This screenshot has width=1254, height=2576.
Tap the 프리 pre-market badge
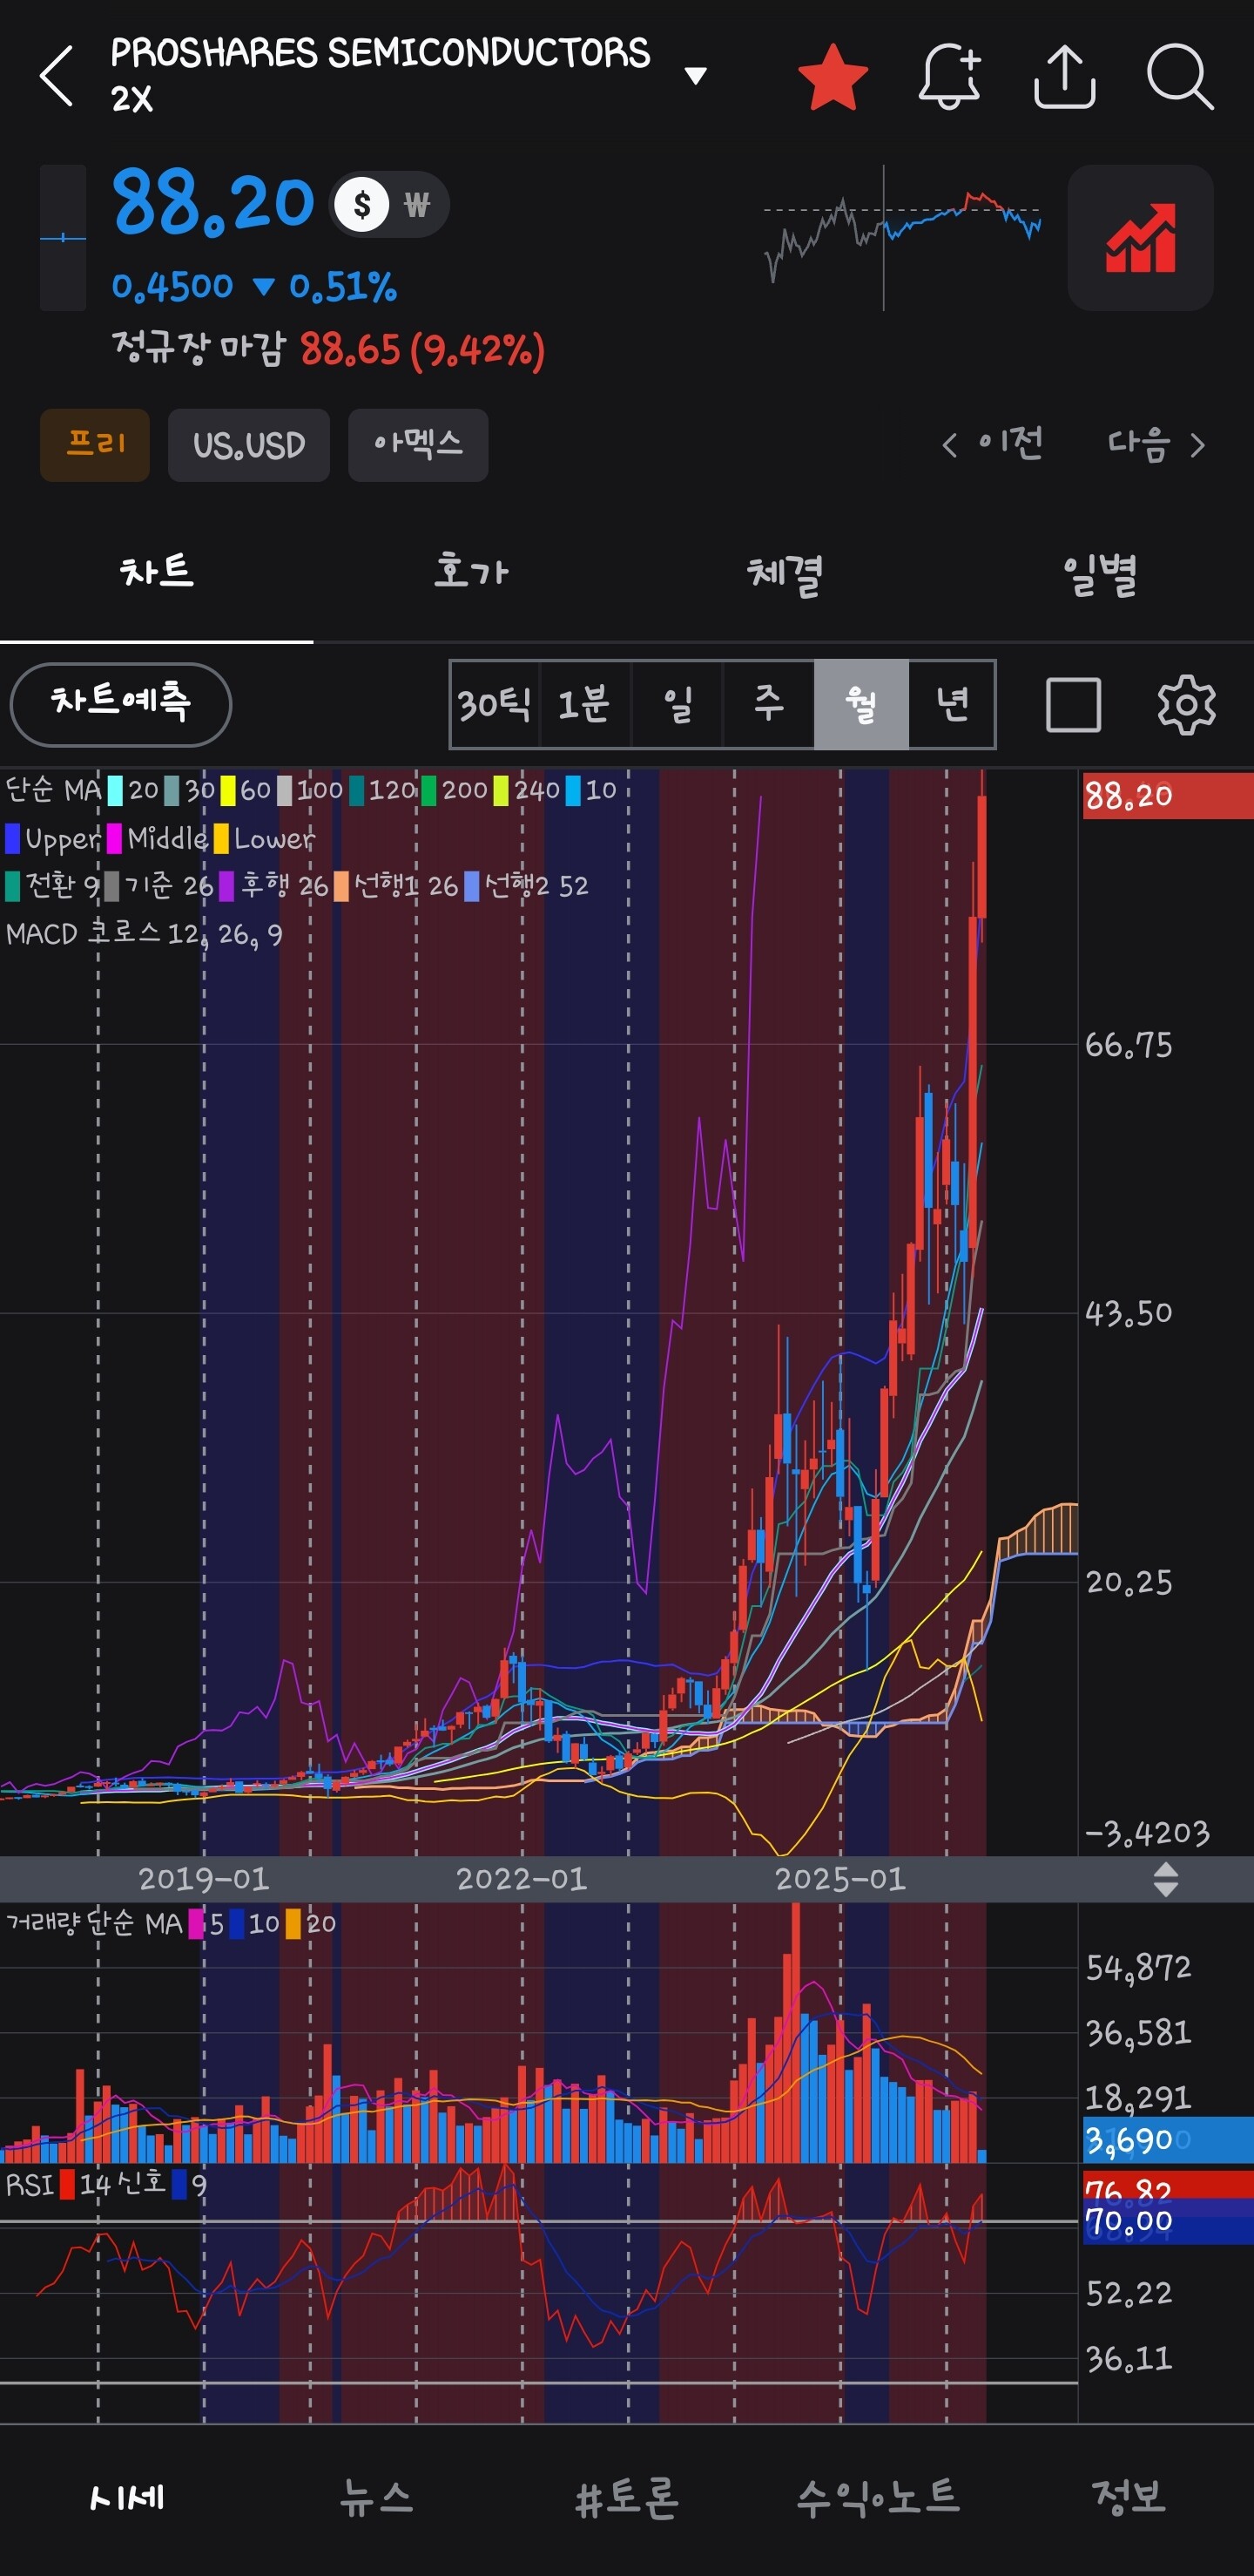coord(95,445)
